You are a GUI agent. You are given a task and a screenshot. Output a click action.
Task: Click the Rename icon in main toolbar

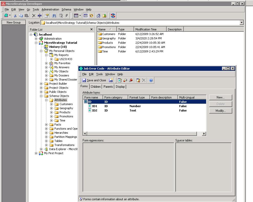39,16
